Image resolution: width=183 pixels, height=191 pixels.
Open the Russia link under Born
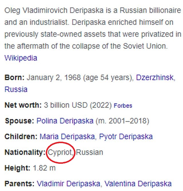point(16,89)
